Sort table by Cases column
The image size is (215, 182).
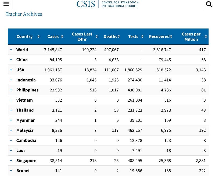click(x=55, y=37)
